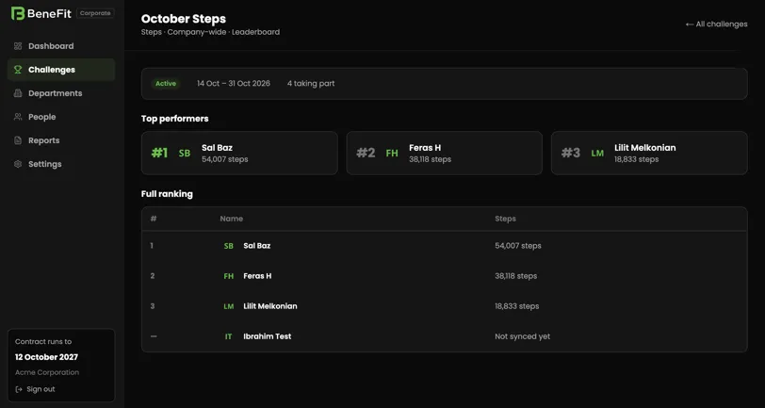Screen dimensions: 765x408
Task: Click rank number 1 in table
Action: pos(152,246)
